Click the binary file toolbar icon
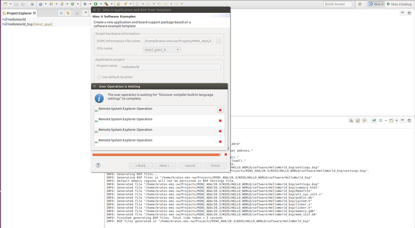Viewport: 415px width, 228px height. click(32, 4)
